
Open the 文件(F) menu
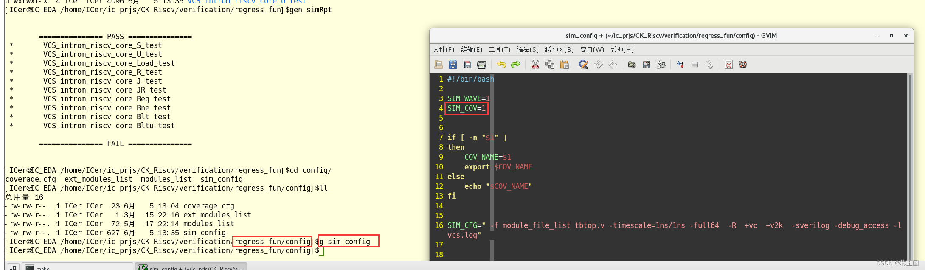coord(444,50)
